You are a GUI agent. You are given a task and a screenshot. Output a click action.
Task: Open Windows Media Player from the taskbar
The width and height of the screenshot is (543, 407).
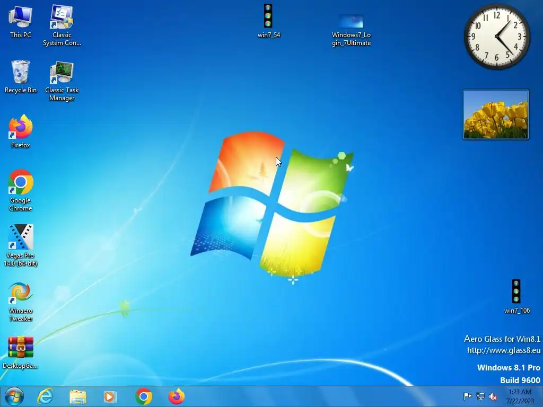click(x=110, y=396)
